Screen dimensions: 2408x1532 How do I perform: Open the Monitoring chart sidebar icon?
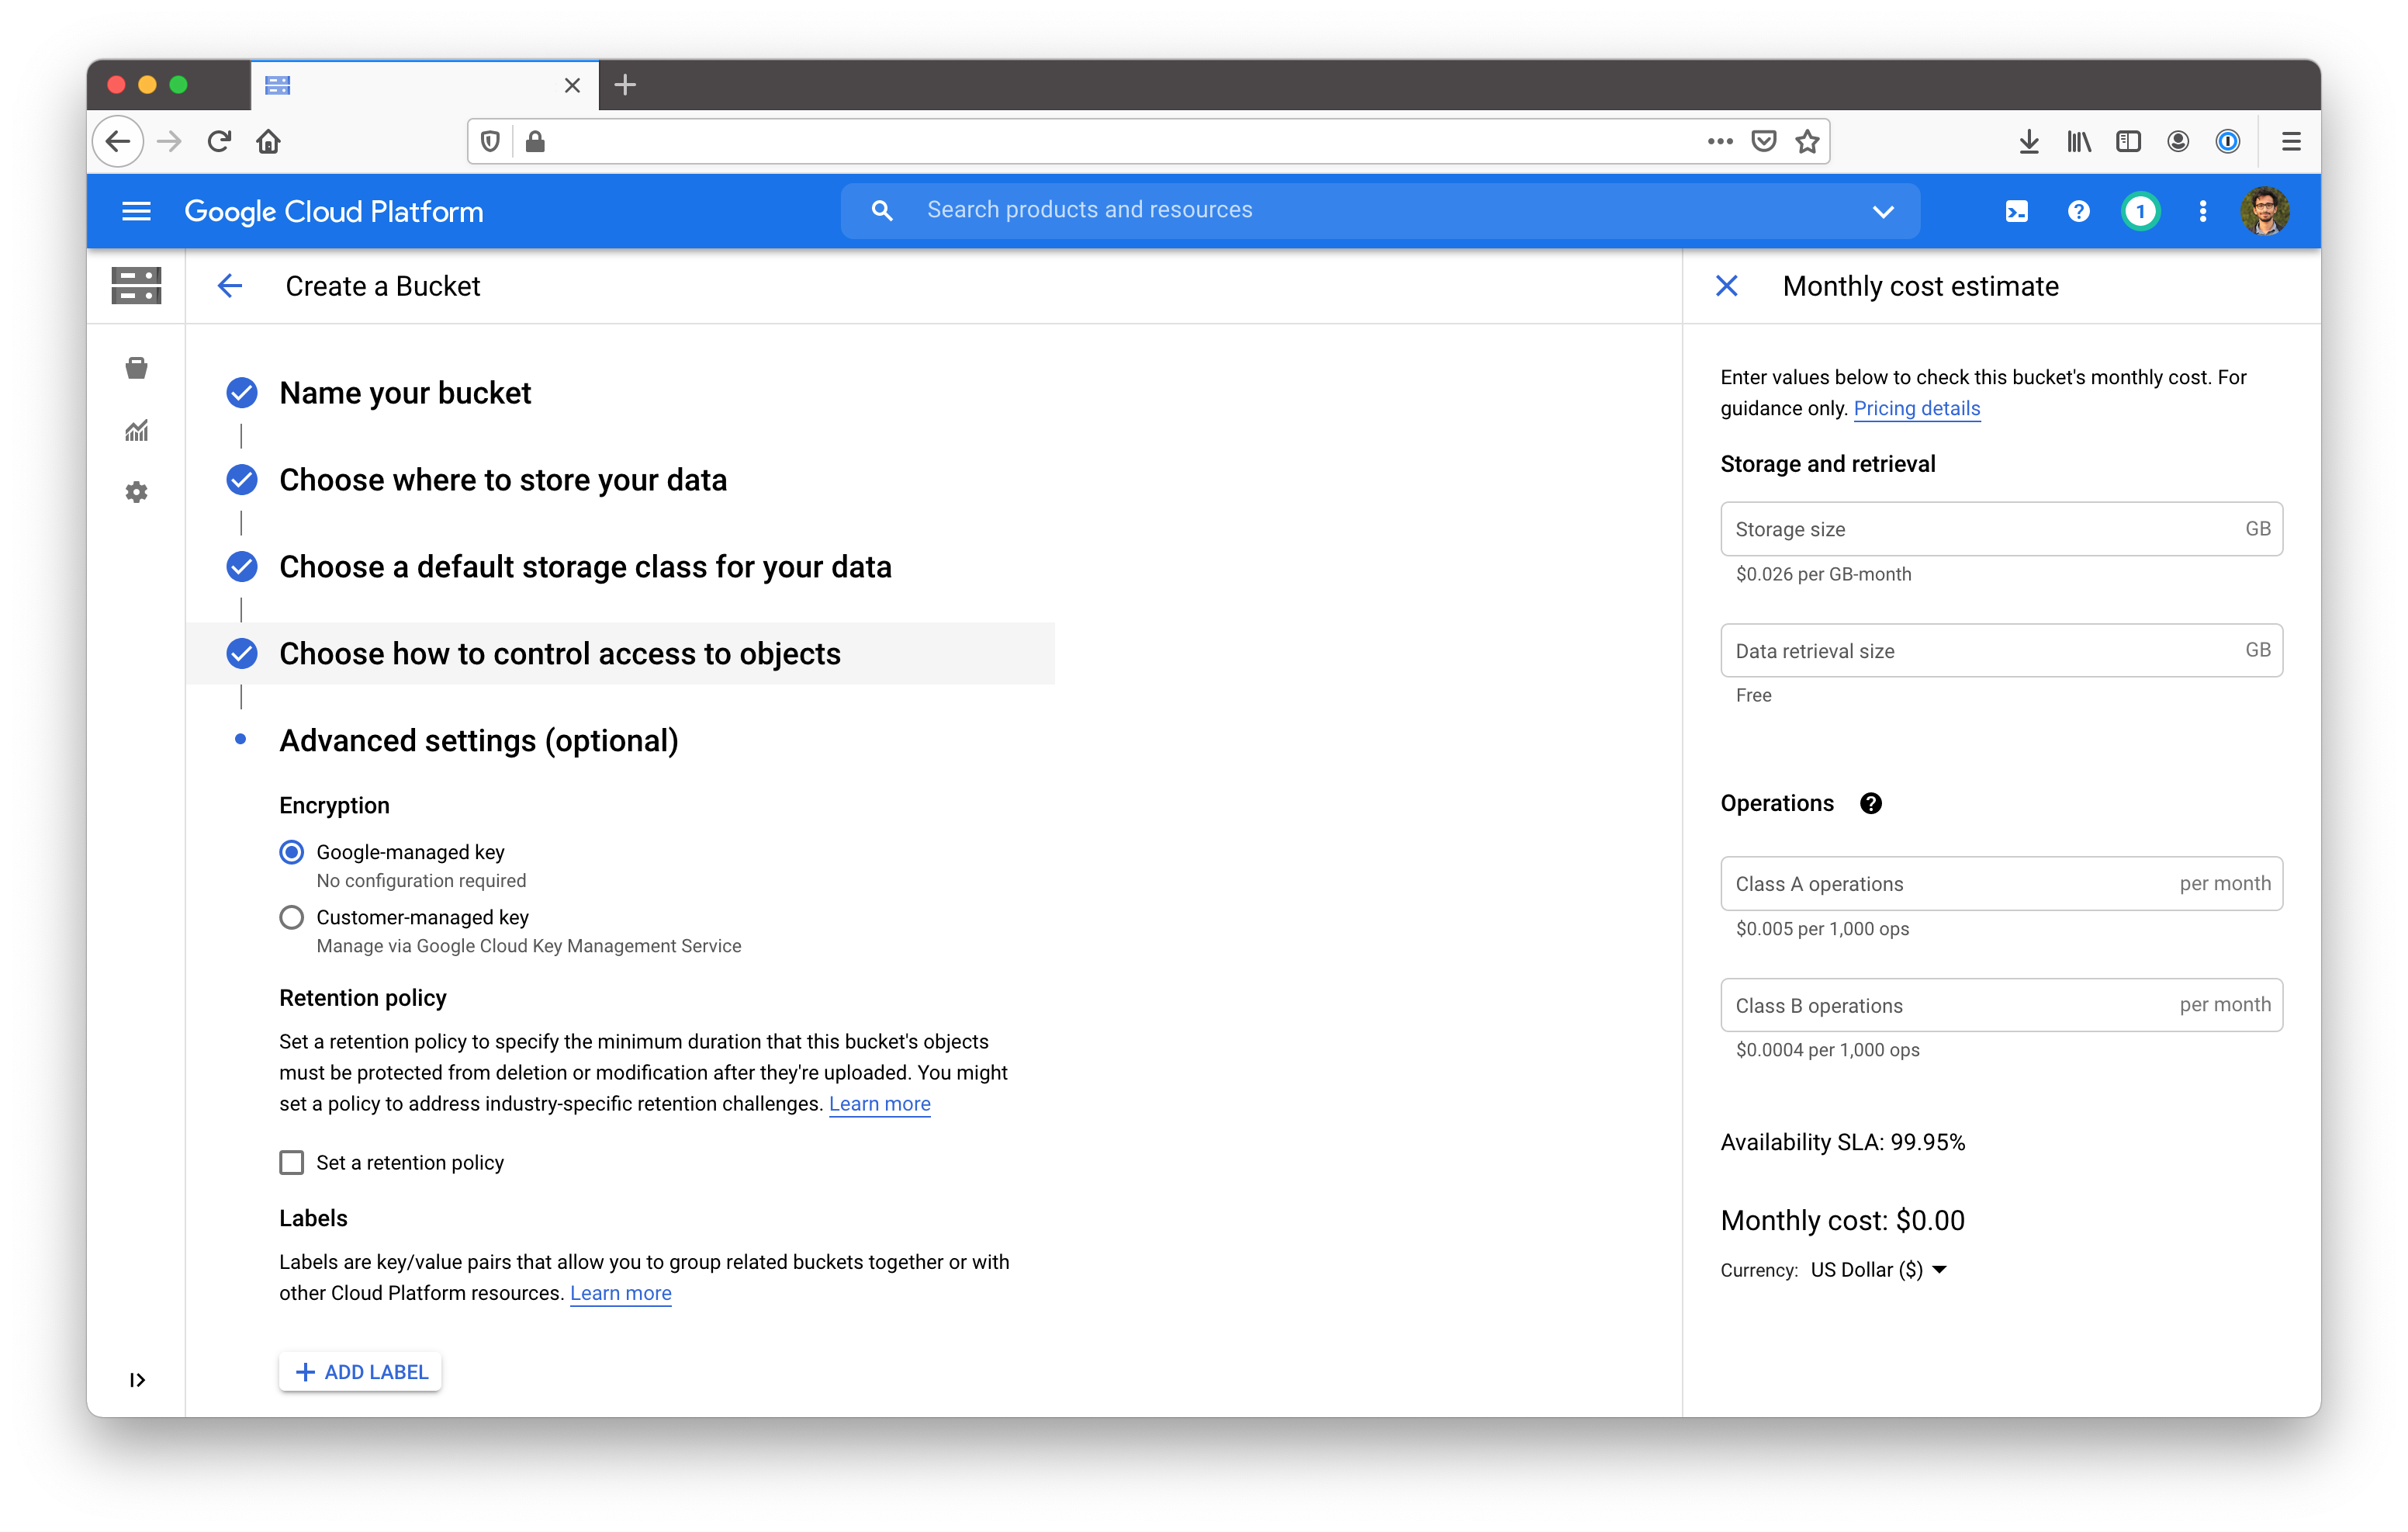pos(137,430)
